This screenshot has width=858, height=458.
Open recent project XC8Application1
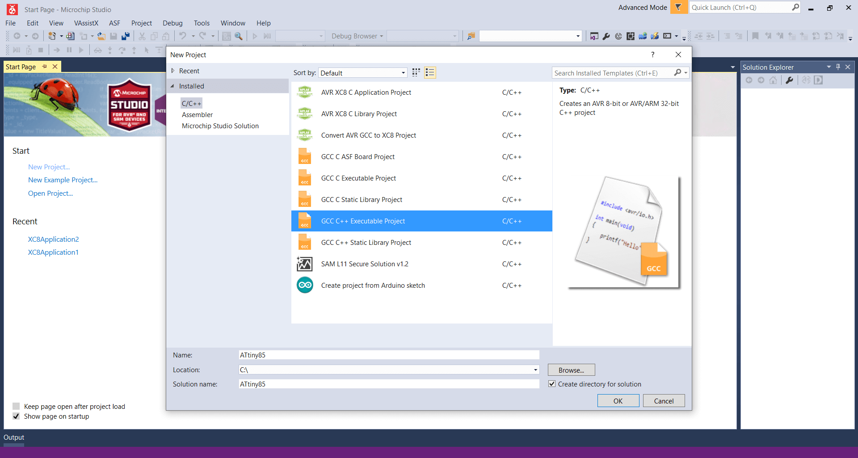[x=53, y=252]
